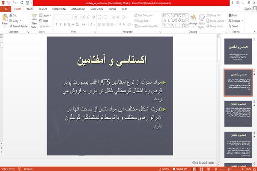Select slide 4 thumbnail

(x=238, y=145)
